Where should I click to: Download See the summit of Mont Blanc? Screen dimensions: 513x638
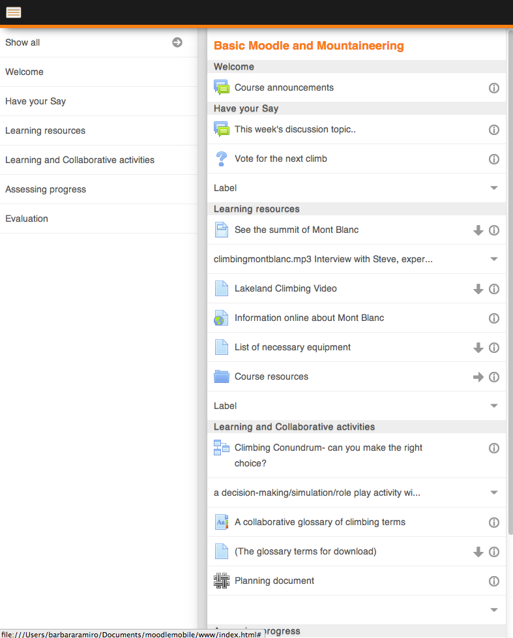pyautogui.click(x=478, y=230)
